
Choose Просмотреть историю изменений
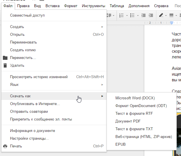pyautogui.click(x=54, y=77)
